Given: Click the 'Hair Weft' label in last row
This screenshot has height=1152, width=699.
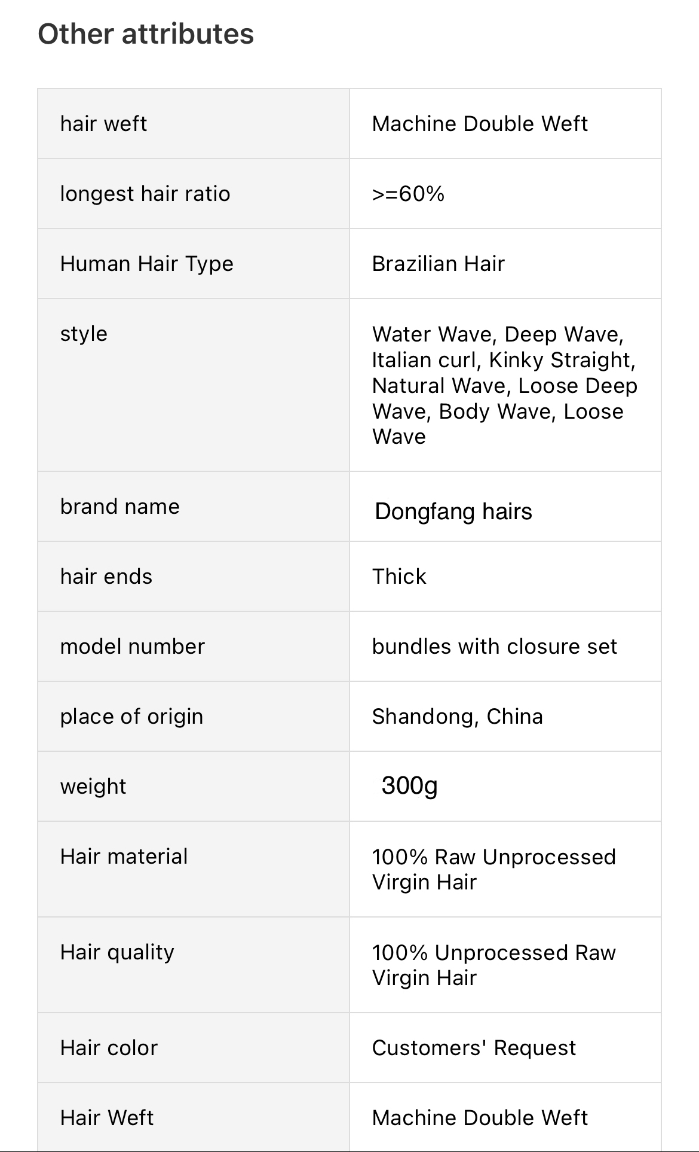Looking at the screenshot, I should tap(107, 1118).
